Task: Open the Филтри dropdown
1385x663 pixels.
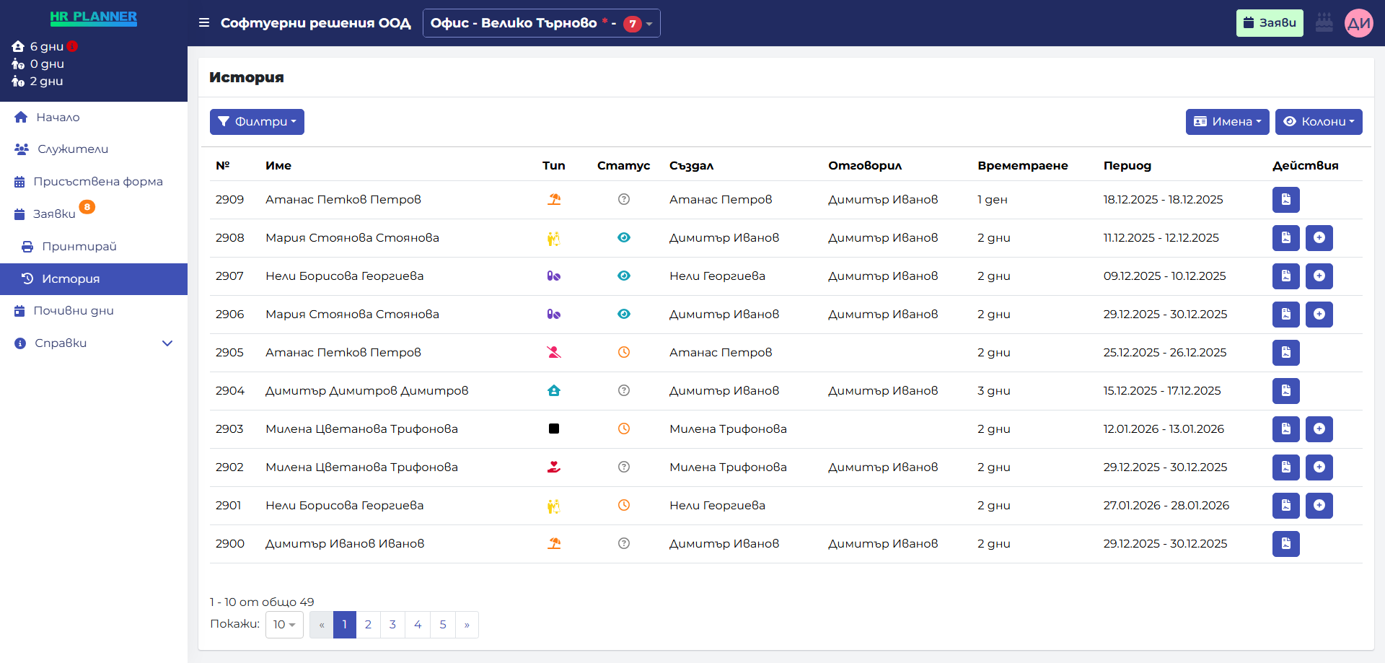Action: point(257,121)
